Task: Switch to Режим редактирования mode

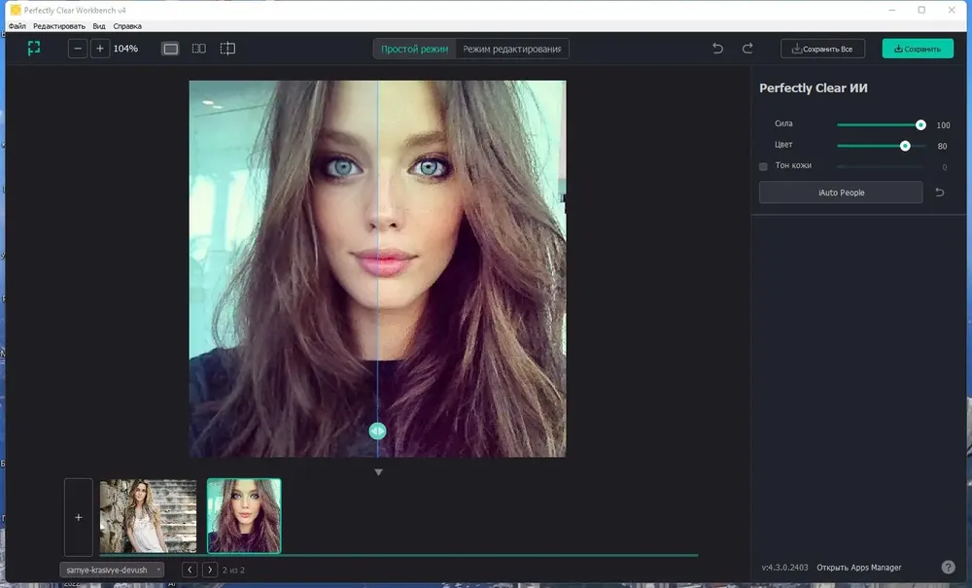Action: coord(512,49)
